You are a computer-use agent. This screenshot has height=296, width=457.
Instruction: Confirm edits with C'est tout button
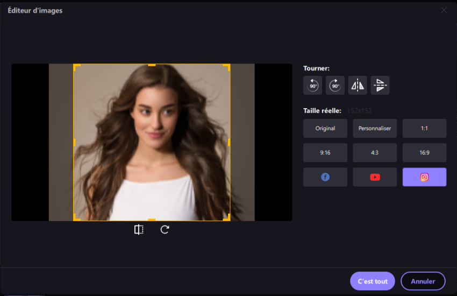pyautogui.click(x=373, y=281)
